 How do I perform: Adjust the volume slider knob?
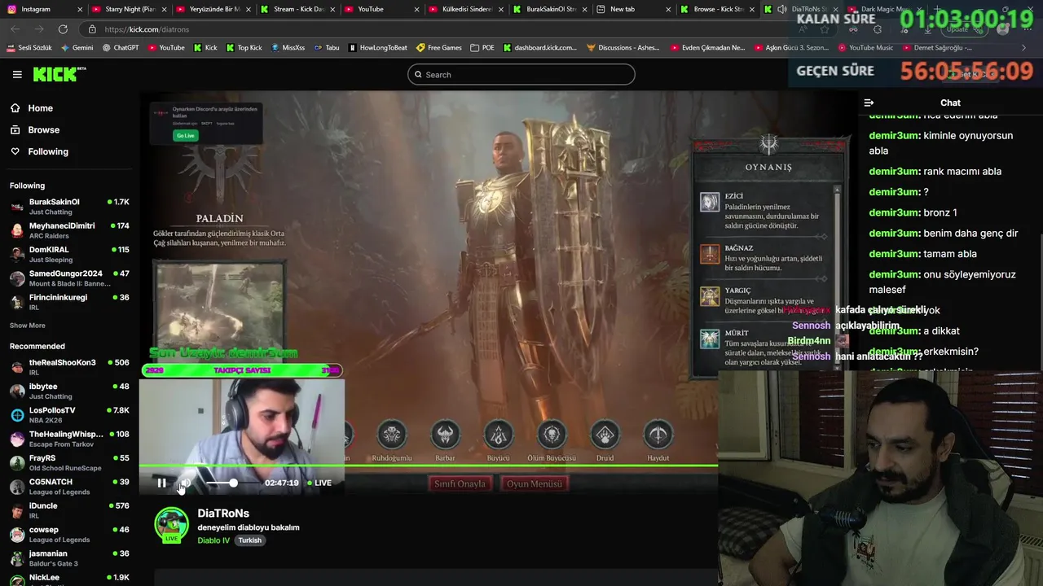pos(233,483)
